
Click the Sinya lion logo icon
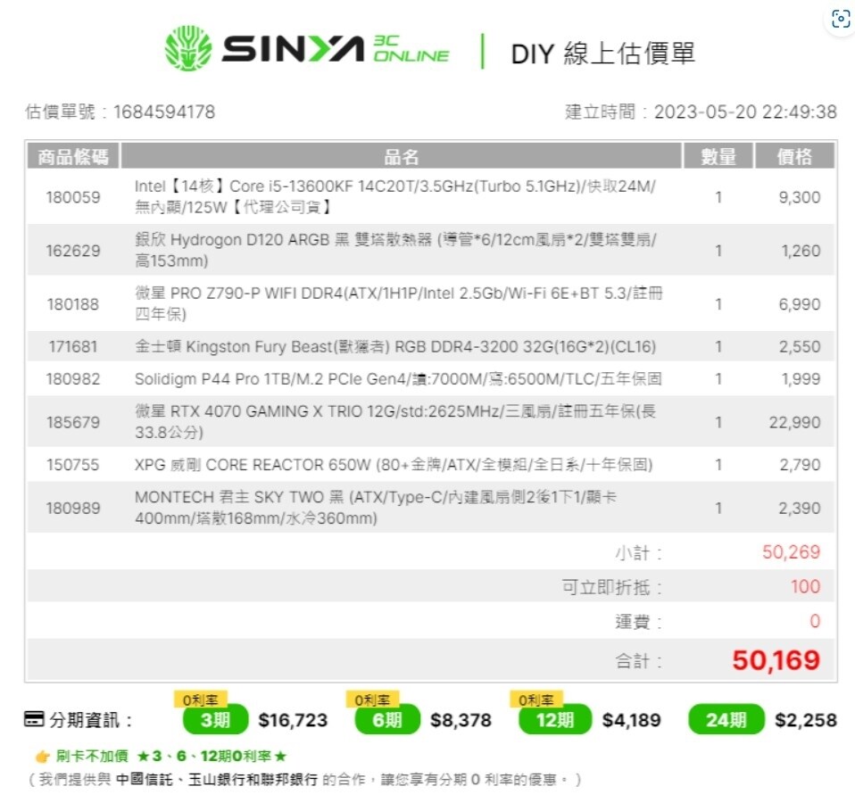click(x=188, y=48)
